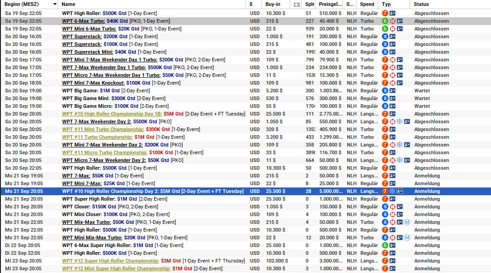Open WPT #12 Mini Super High Roller Championship link
491x273 pixels.
tap(116, 268)
